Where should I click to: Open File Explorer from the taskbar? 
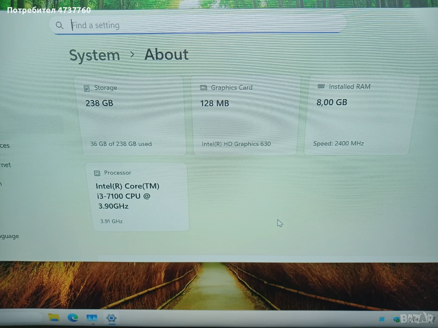[x=54, y=317]
